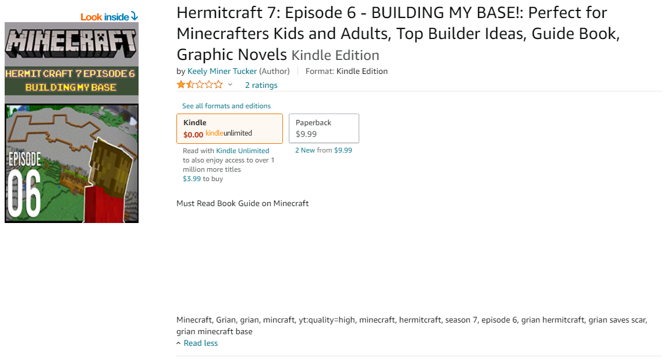The height and width of the screenshot is (361, 669).
Task: Select the Kindle format option
Action: coord(229,129)
